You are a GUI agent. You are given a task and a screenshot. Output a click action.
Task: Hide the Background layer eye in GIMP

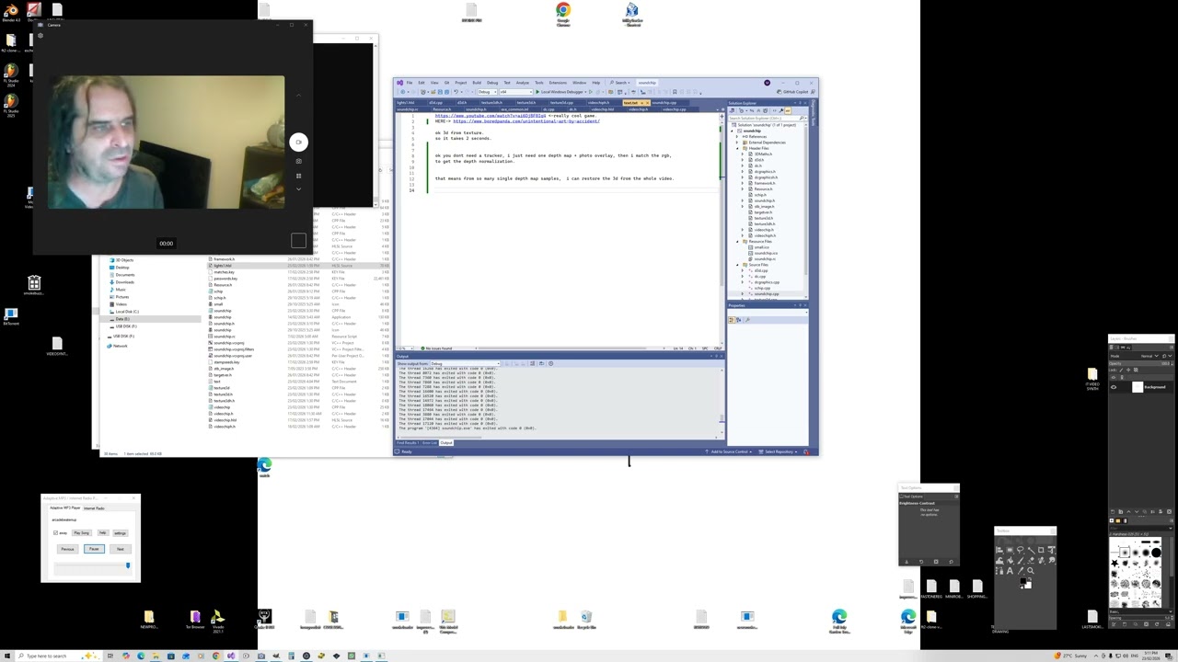point(1114,387)
